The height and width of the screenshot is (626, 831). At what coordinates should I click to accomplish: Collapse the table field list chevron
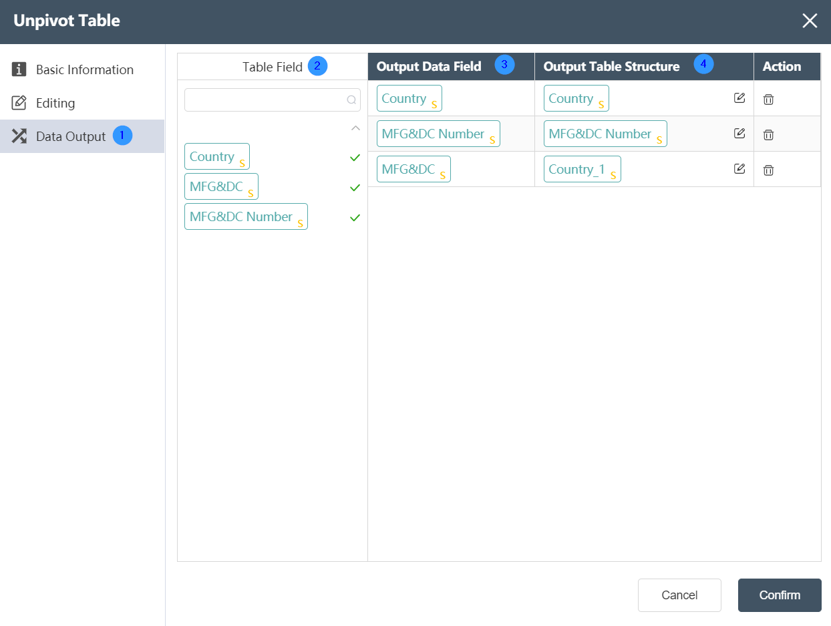click(x=355, y=128)
